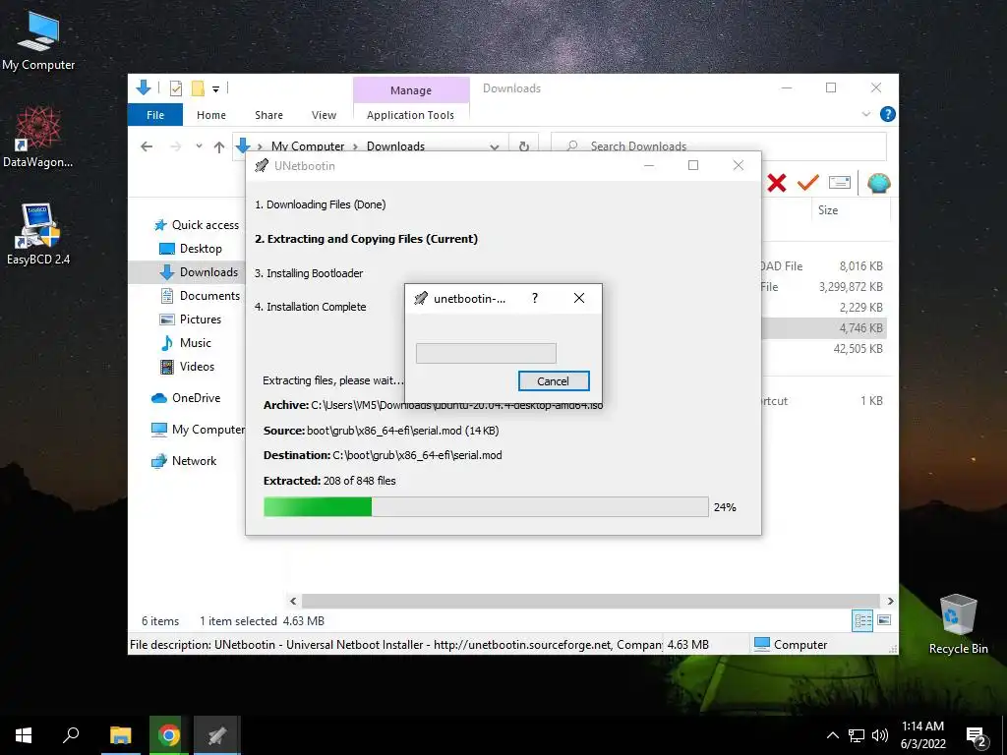Click the help question mark in unetbootin dialog
The image size is (1007, 755).
pyautogui.click(x=534, y=298)
